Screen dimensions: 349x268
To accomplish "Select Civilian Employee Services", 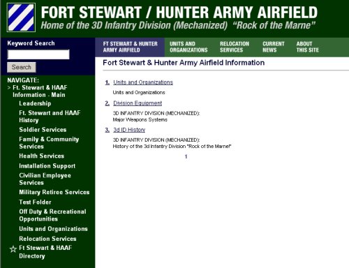I will pos(45,179).
